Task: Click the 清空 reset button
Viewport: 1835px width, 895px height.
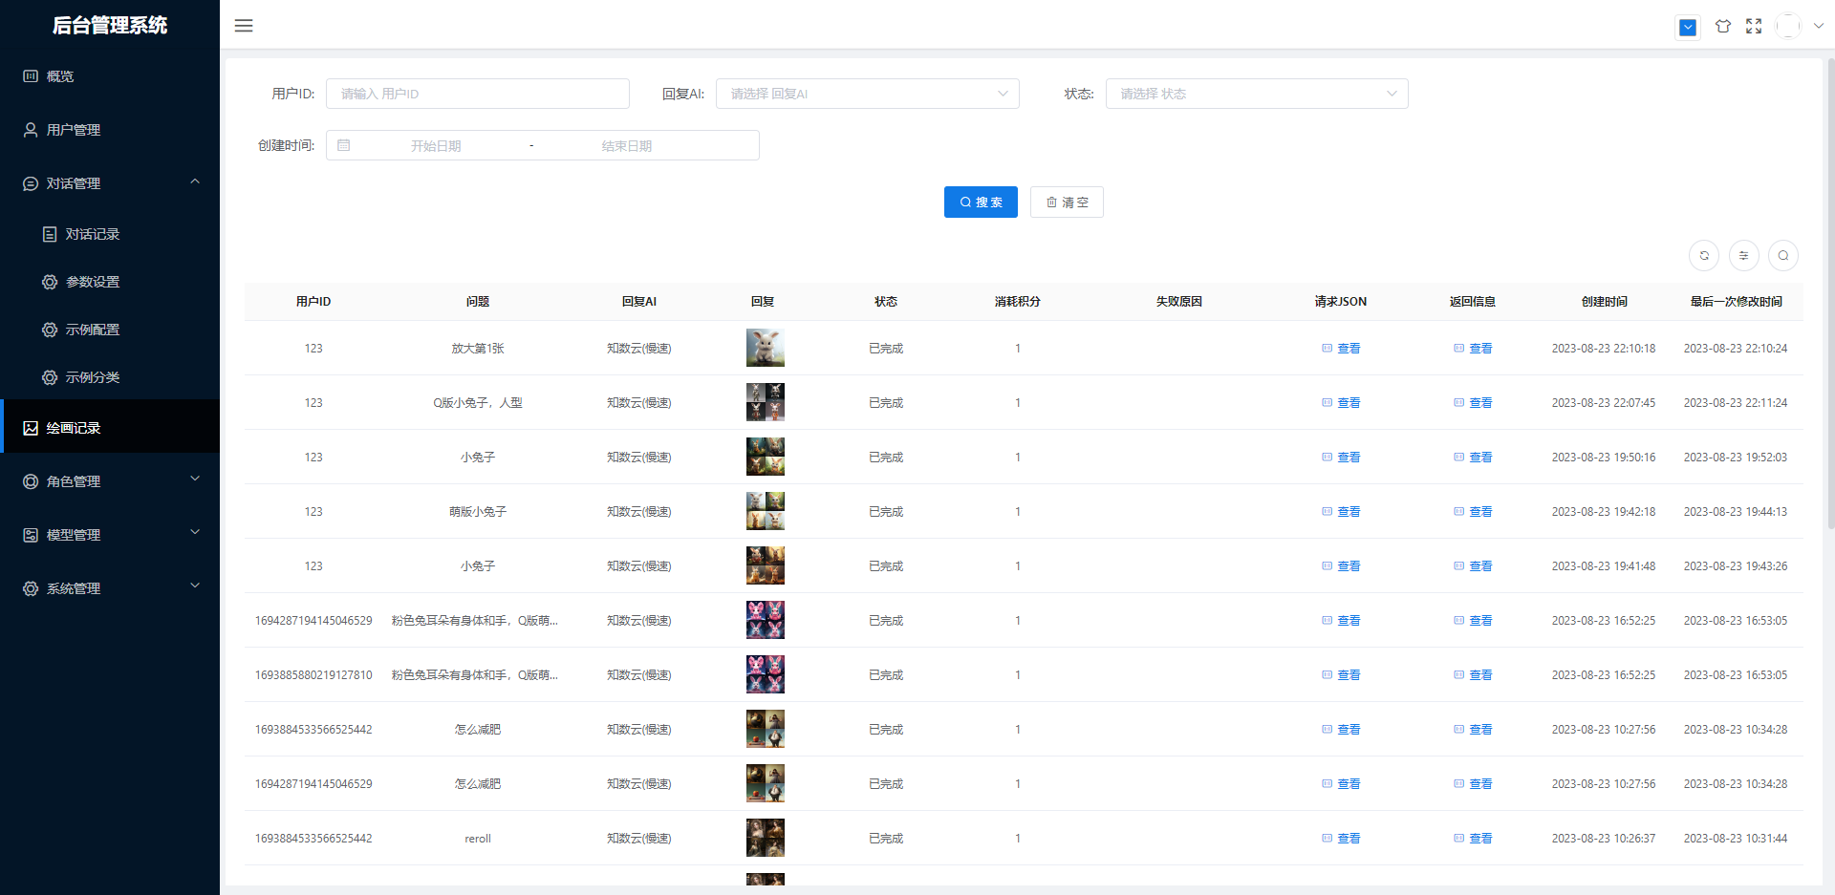Action: point(1067,202)
